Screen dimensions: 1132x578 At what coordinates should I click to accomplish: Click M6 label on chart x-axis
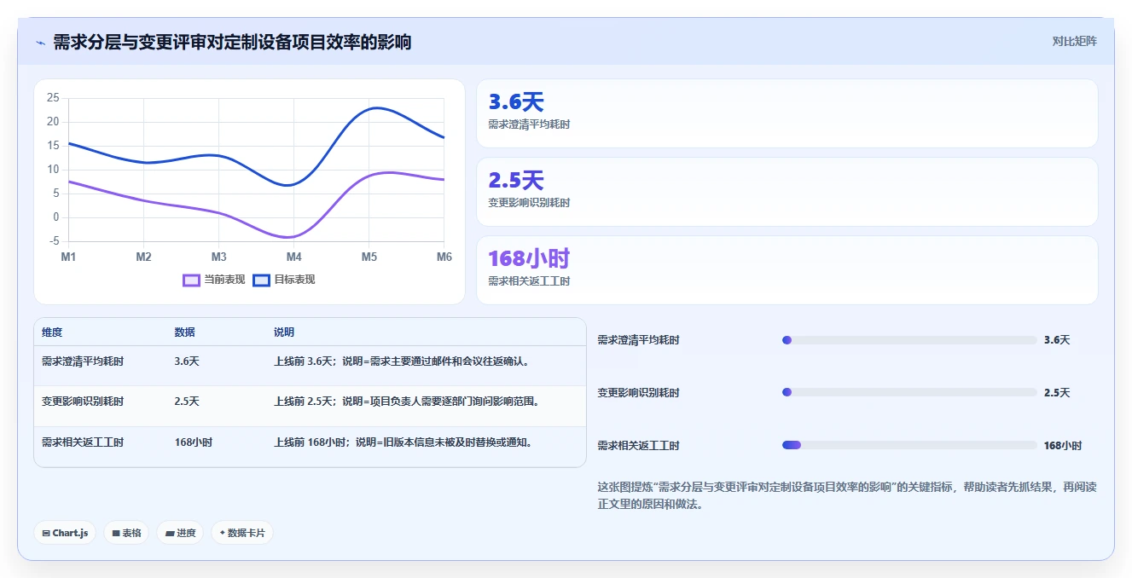444,257
